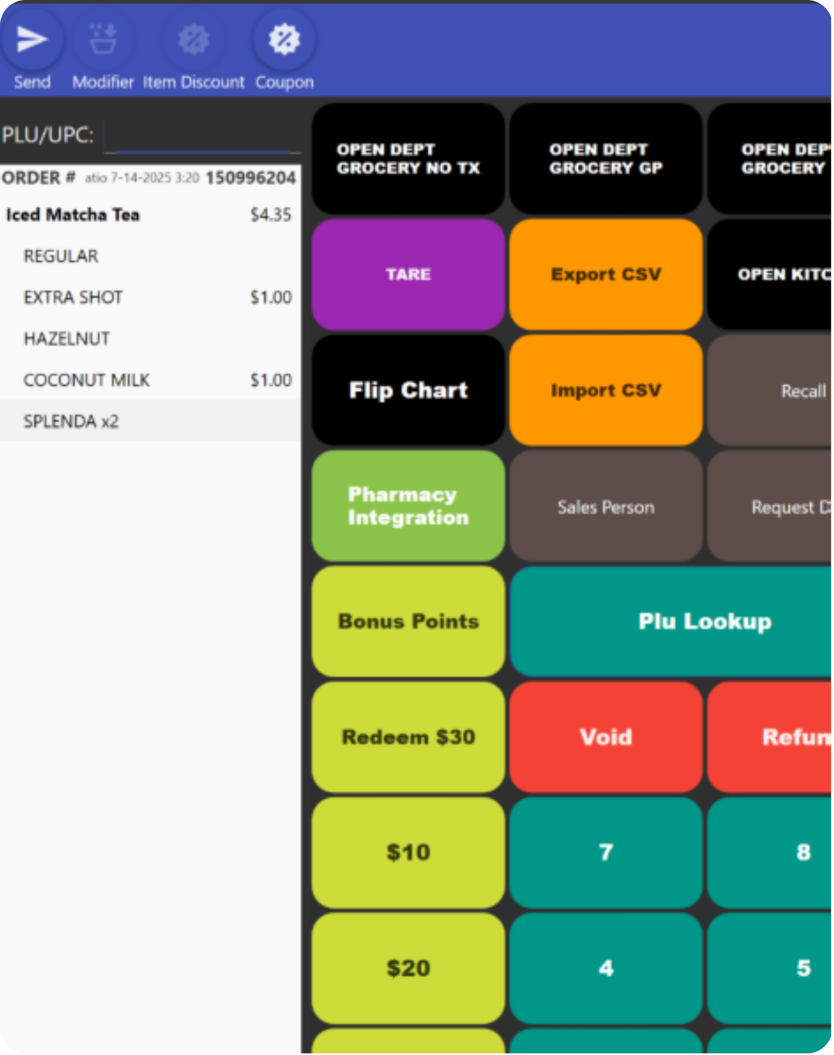Click the Export CSV button
This screenshot has height=1055, width=834.
tap(605, 274)
